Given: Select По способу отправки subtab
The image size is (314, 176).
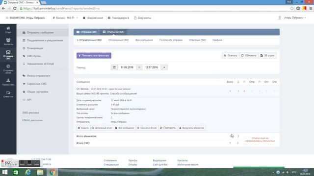Looking at the screenshot, I should click(171, 40).
